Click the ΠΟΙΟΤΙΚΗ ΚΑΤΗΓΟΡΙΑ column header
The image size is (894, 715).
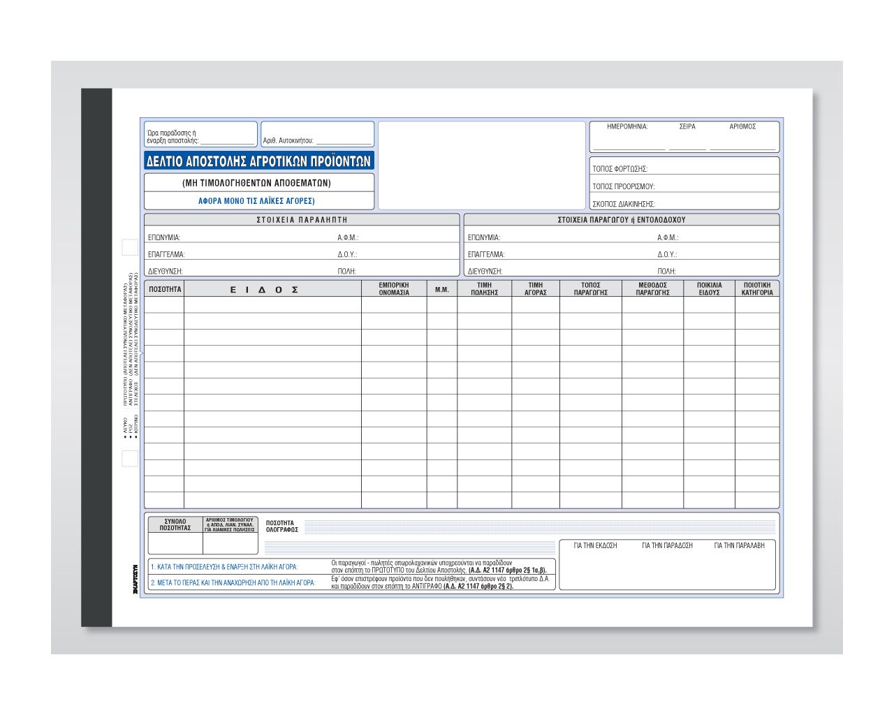point(757,289)
